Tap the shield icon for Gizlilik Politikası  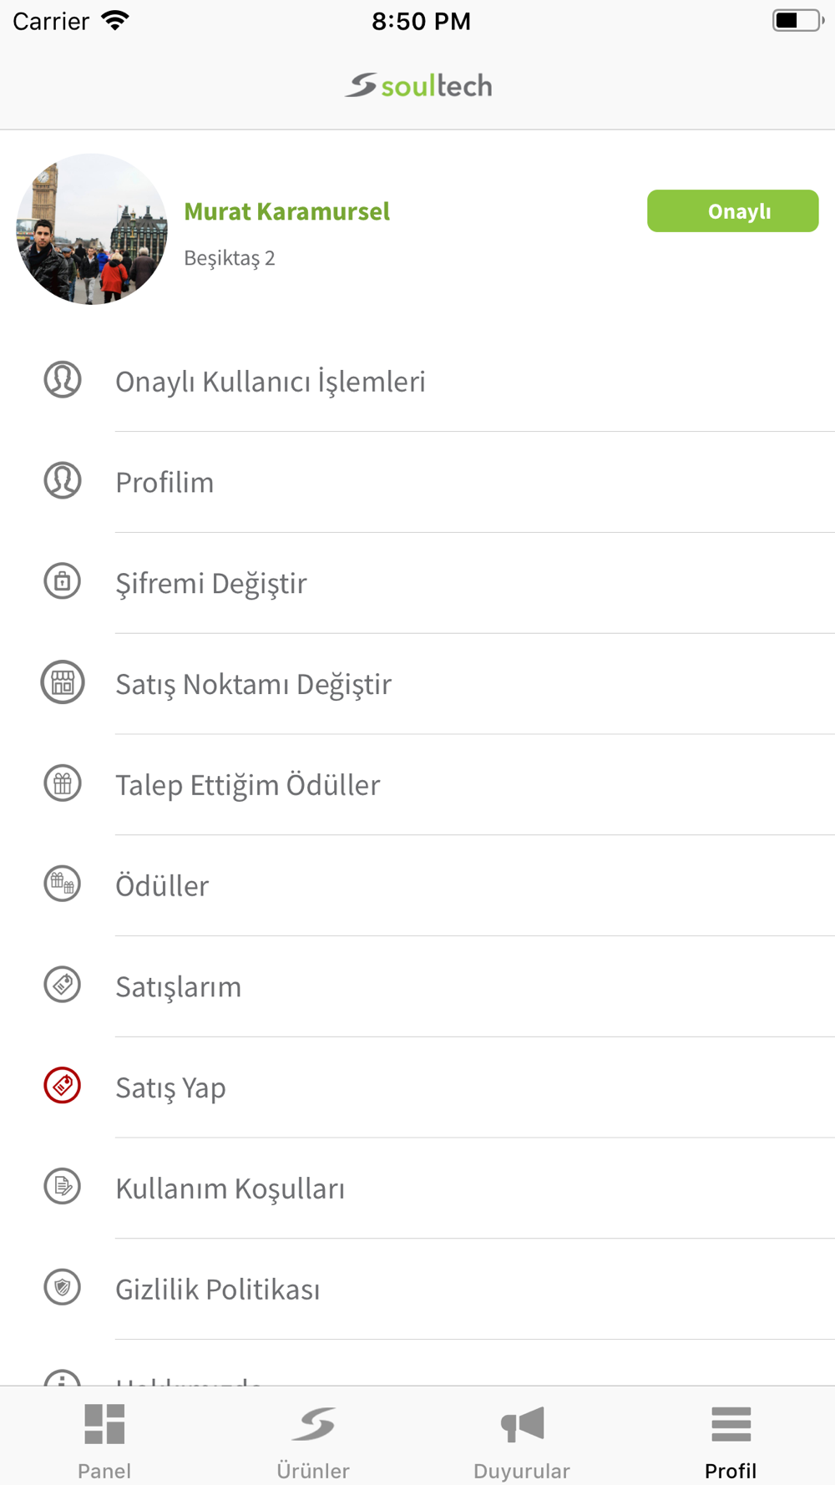tap(63, 1288)
